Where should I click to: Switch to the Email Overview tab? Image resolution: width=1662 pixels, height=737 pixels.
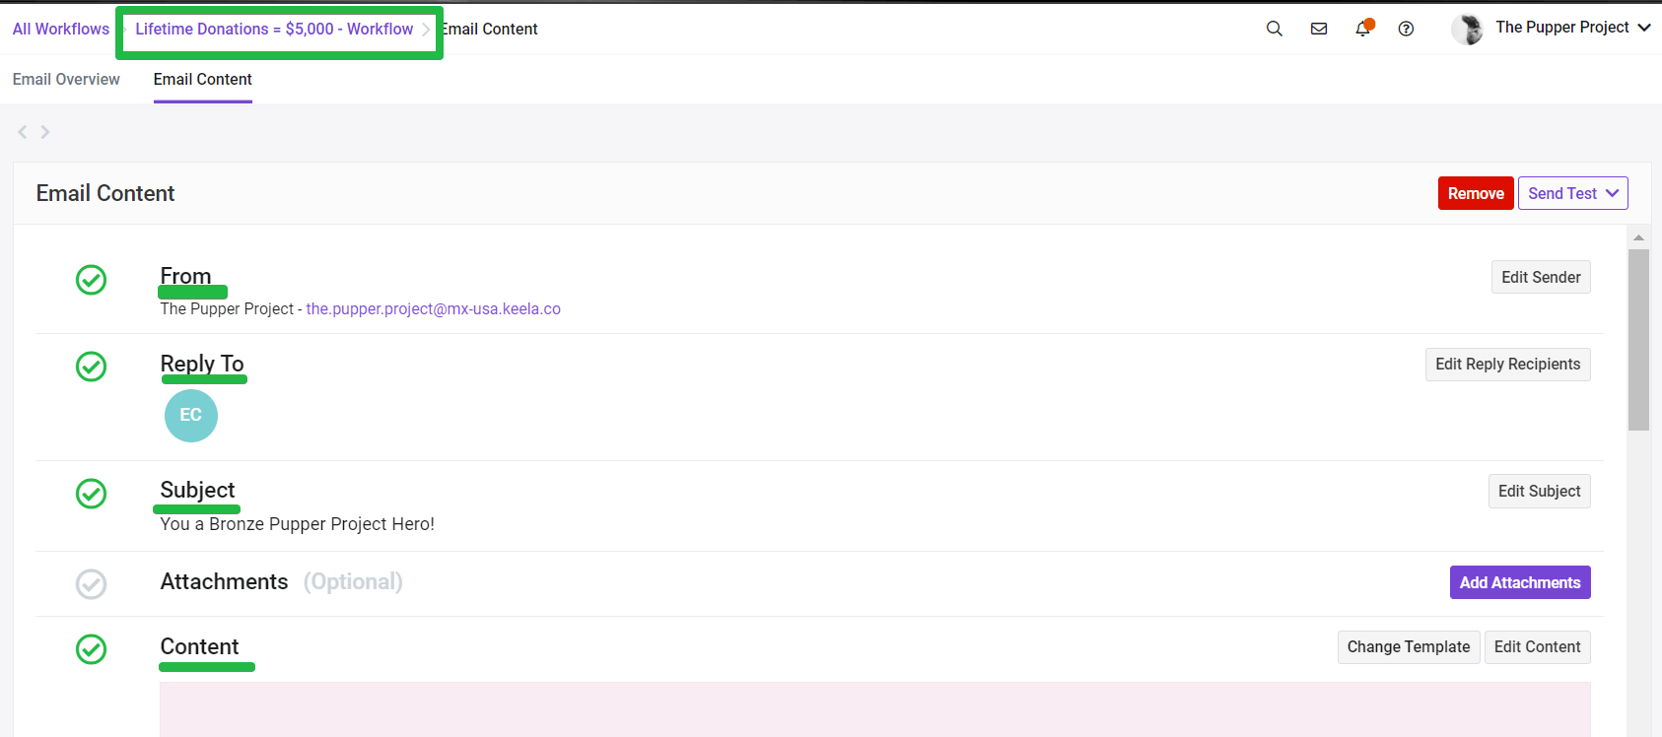(66, 79)
